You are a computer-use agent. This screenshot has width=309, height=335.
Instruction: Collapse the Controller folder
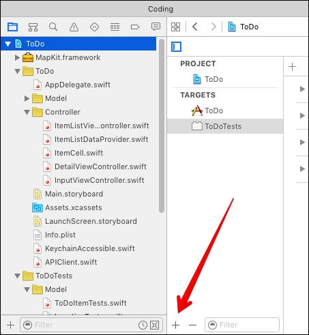pos(27,112)
